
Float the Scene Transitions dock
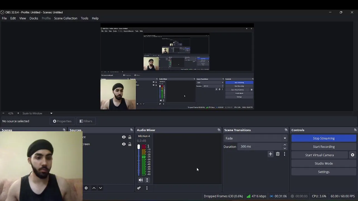point(286,130)
